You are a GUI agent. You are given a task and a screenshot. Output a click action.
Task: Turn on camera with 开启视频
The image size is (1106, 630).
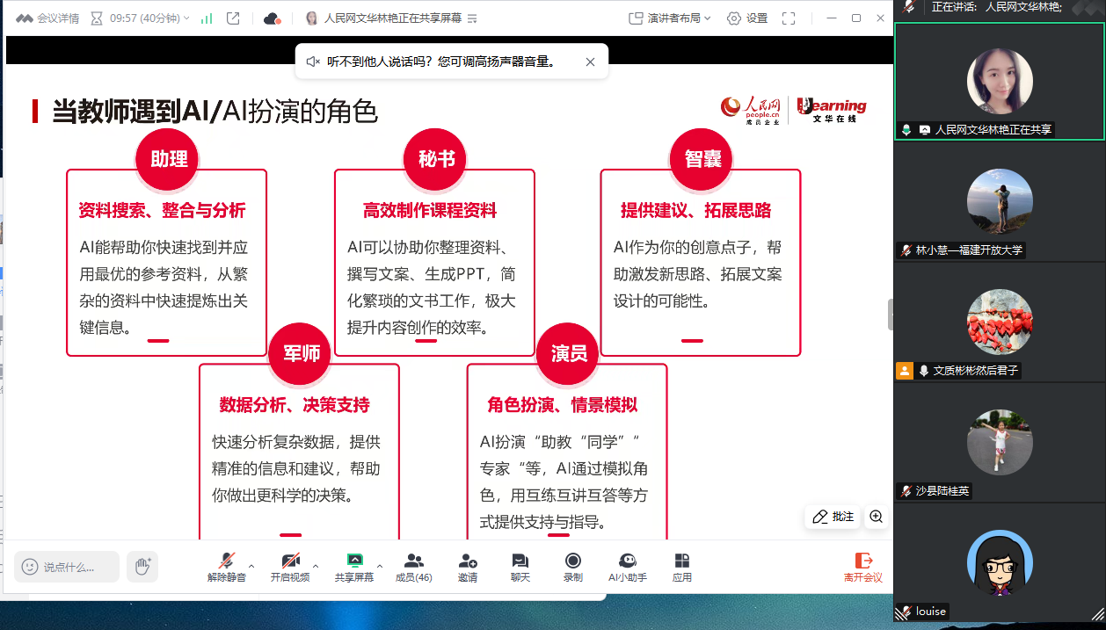pyautogui.click(x=290, y=567)
